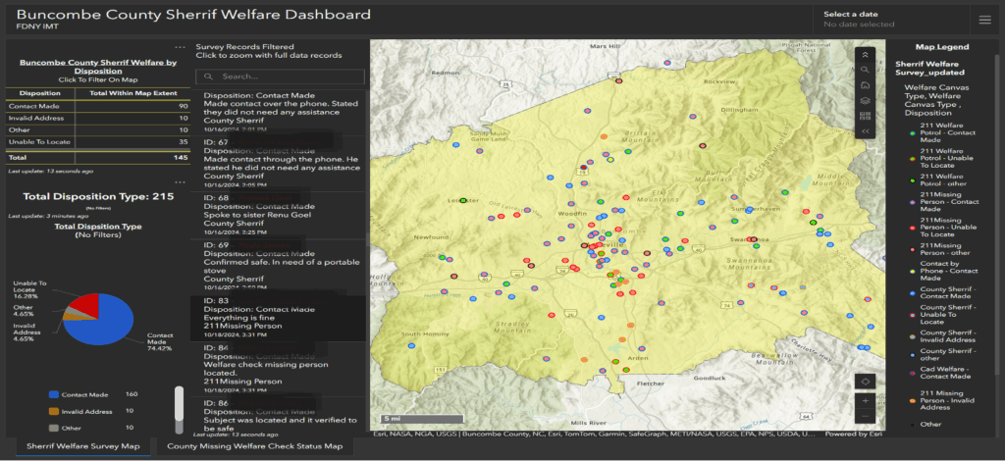Filter map by Other disposition row
The width and height of the screenshot is (1005, 461).
tap(98, 130)
